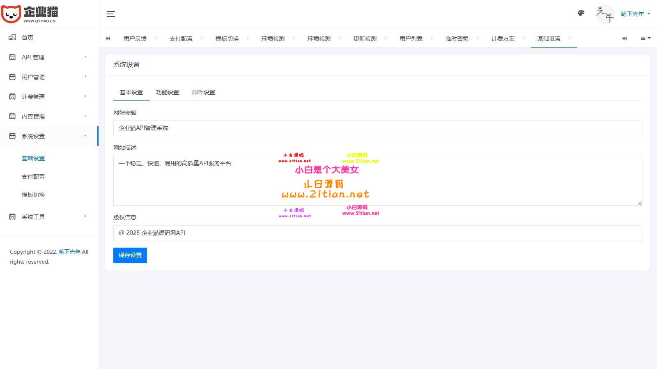Open the tab options dropdown menu
Image resolution: width=657 pixels, height=369 pixels.
coord(645,39)
